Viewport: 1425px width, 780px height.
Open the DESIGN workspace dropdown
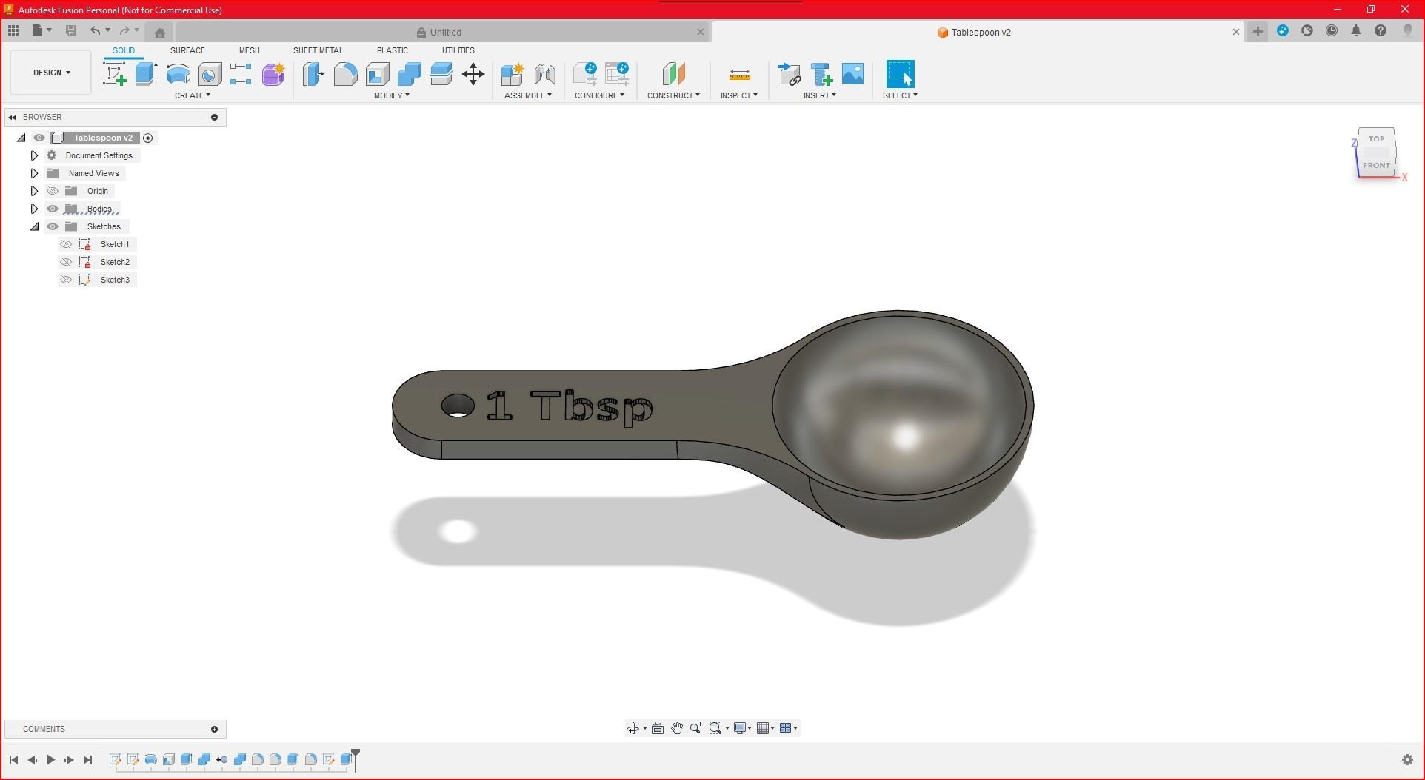point(51,73)
